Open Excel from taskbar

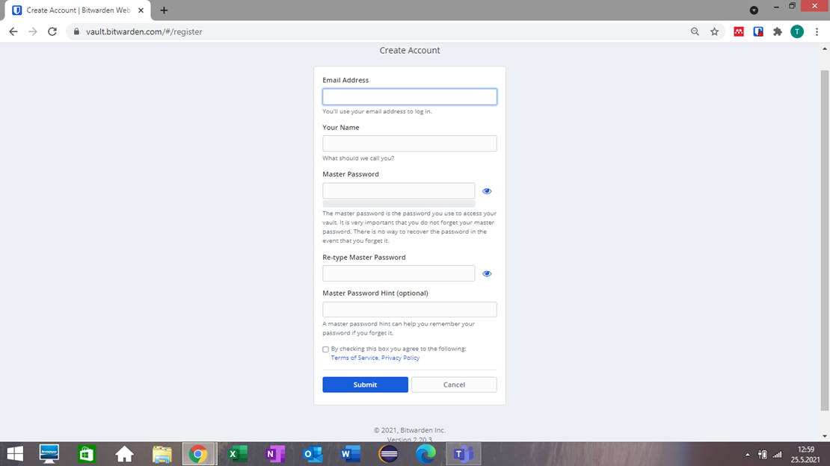(238, 454)
